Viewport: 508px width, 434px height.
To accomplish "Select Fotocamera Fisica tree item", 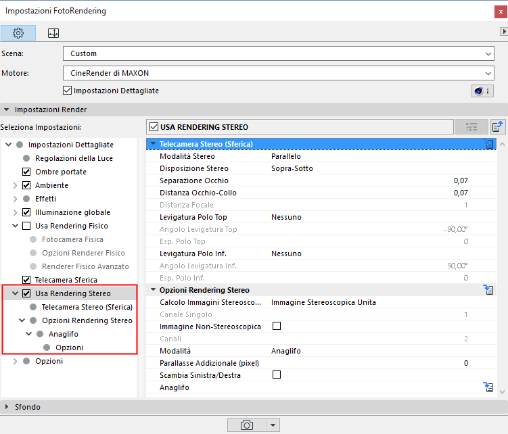I will [72, 239].
